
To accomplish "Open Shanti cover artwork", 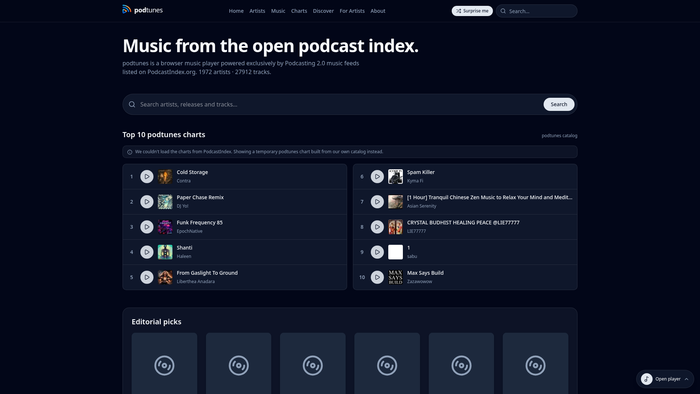I will (x=165, y=252).
